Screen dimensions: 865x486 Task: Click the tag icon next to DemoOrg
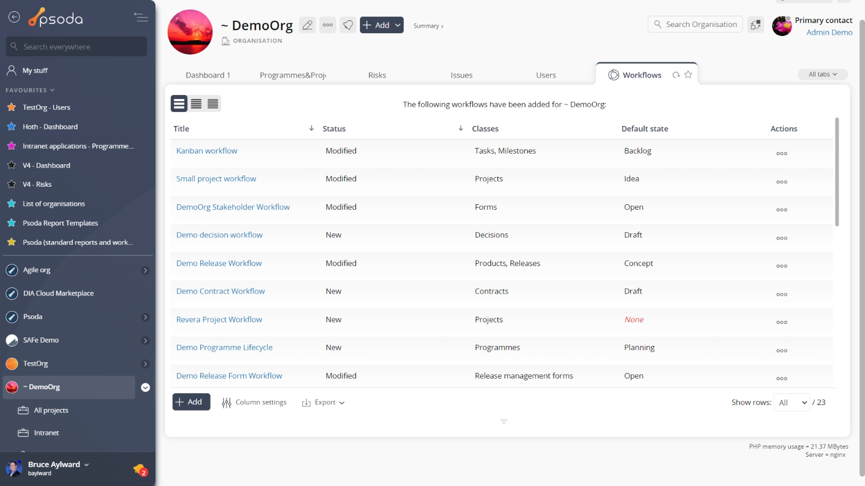pos(348,25)
